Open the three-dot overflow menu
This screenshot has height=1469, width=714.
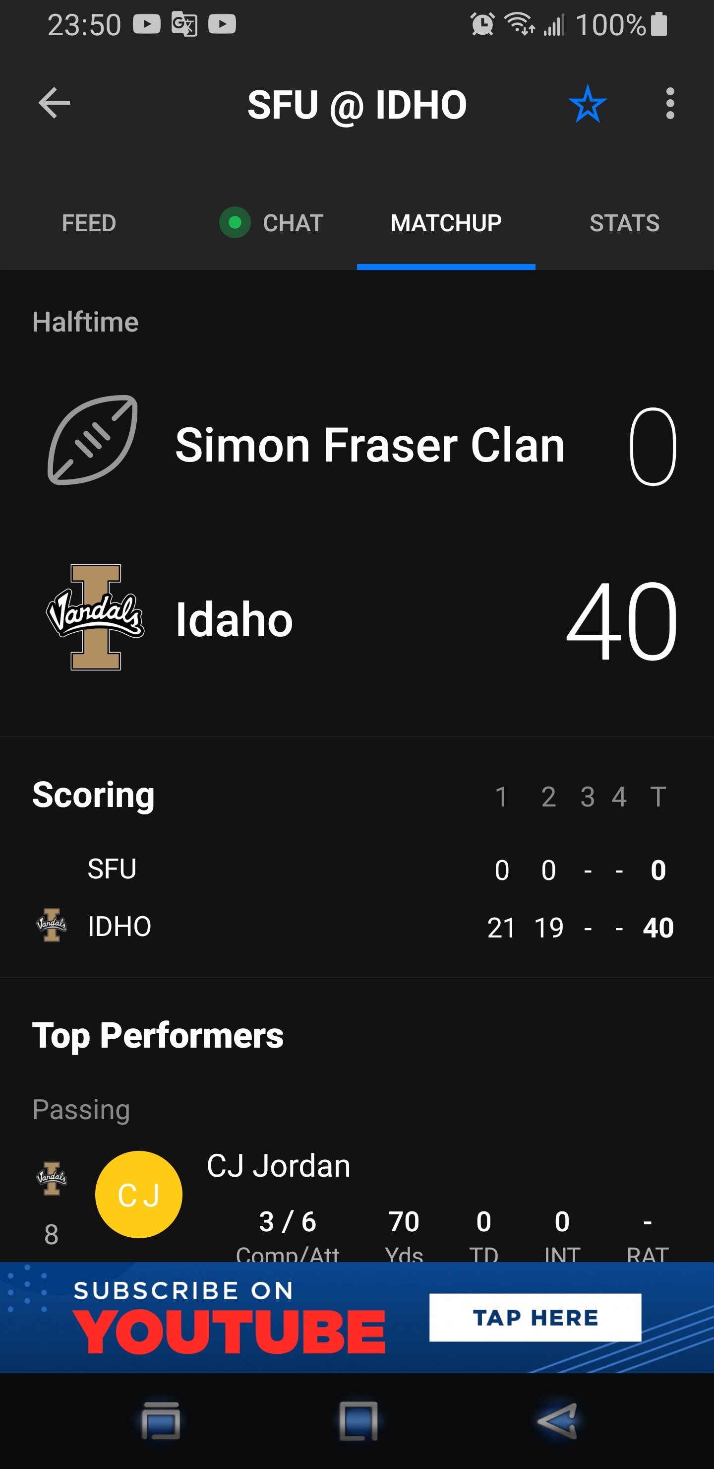point(669,104)
